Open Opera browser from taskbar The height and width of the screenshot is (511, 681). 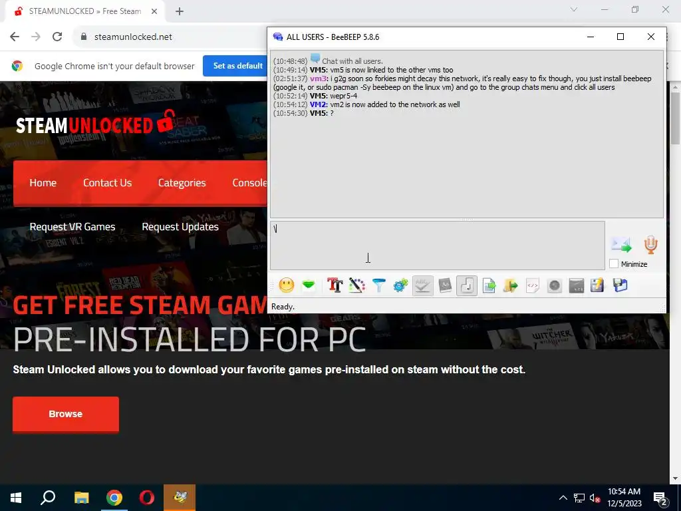(147, 498)
